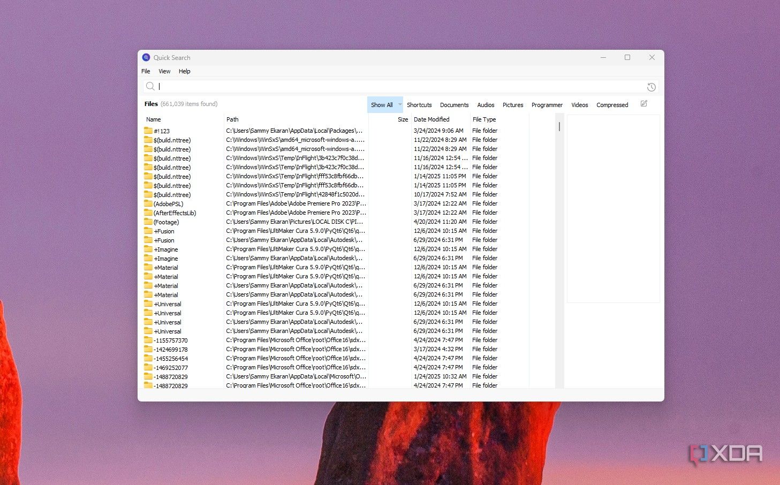The width and height of the screenshot is (780, 485).
Task: Click the search history clock icon
Action: (651, 87)
